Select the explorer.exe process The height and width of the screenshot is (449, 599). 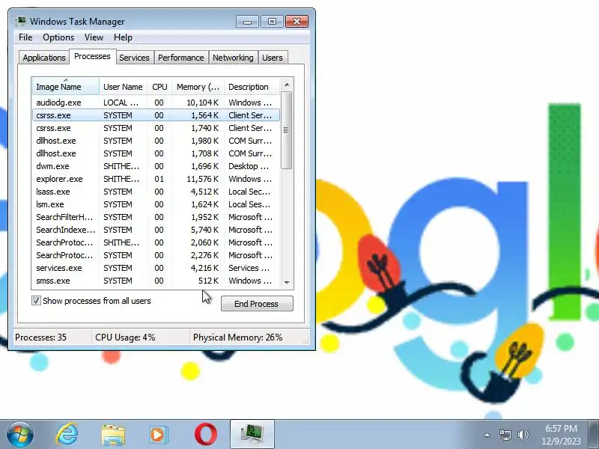click(x=156, y=179)
